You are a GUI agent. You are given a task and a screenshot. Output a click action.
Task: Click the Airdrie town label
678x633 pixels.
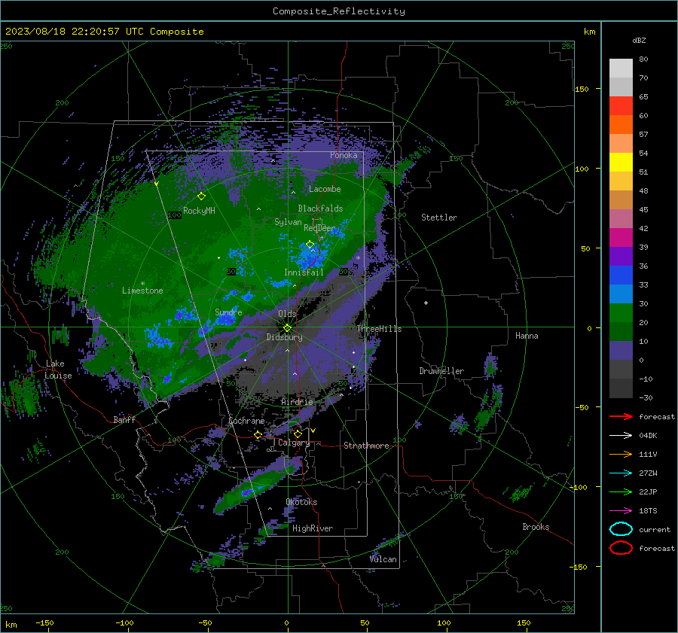(297, 402)
